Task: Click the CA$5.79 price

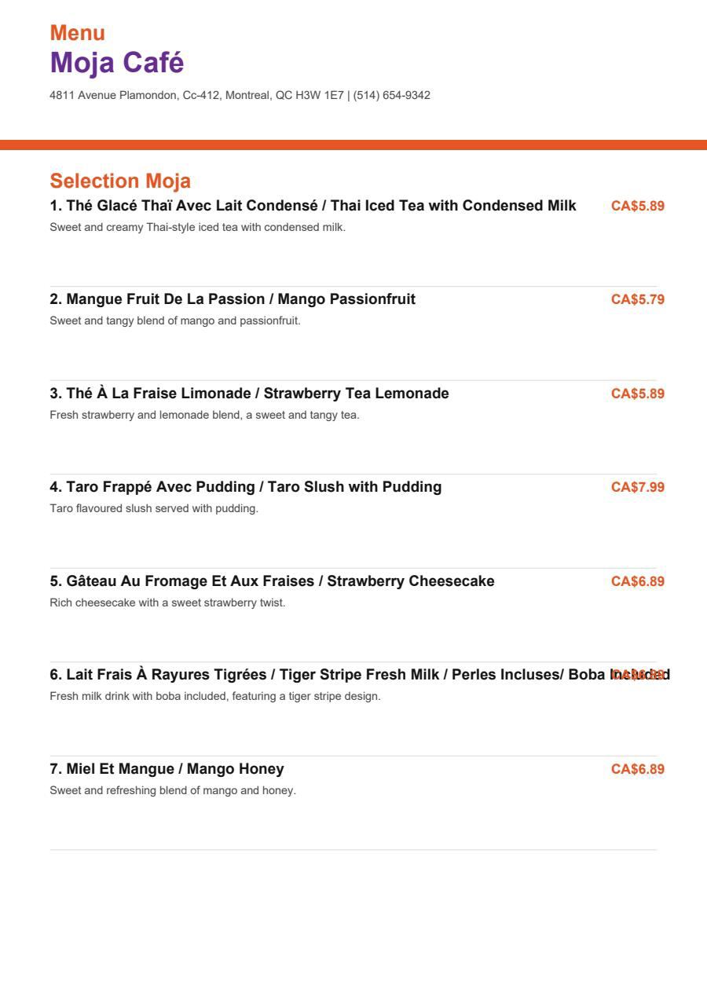Action: pos(638,299)
